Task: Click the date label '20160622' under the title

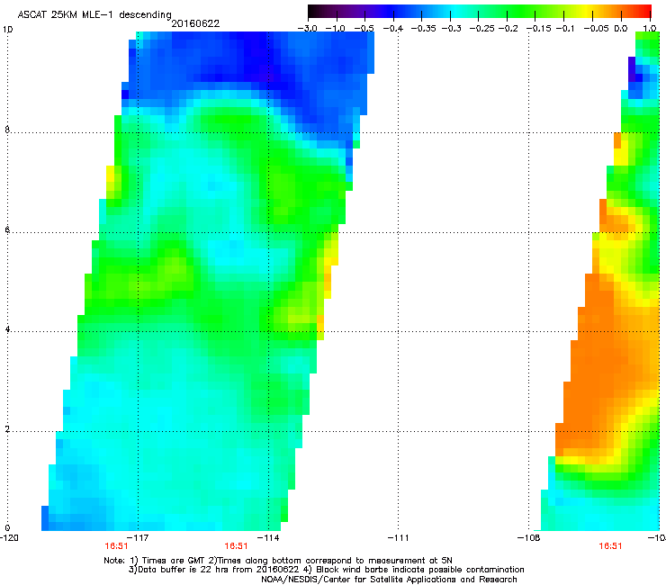Action: tap(195, 23)
